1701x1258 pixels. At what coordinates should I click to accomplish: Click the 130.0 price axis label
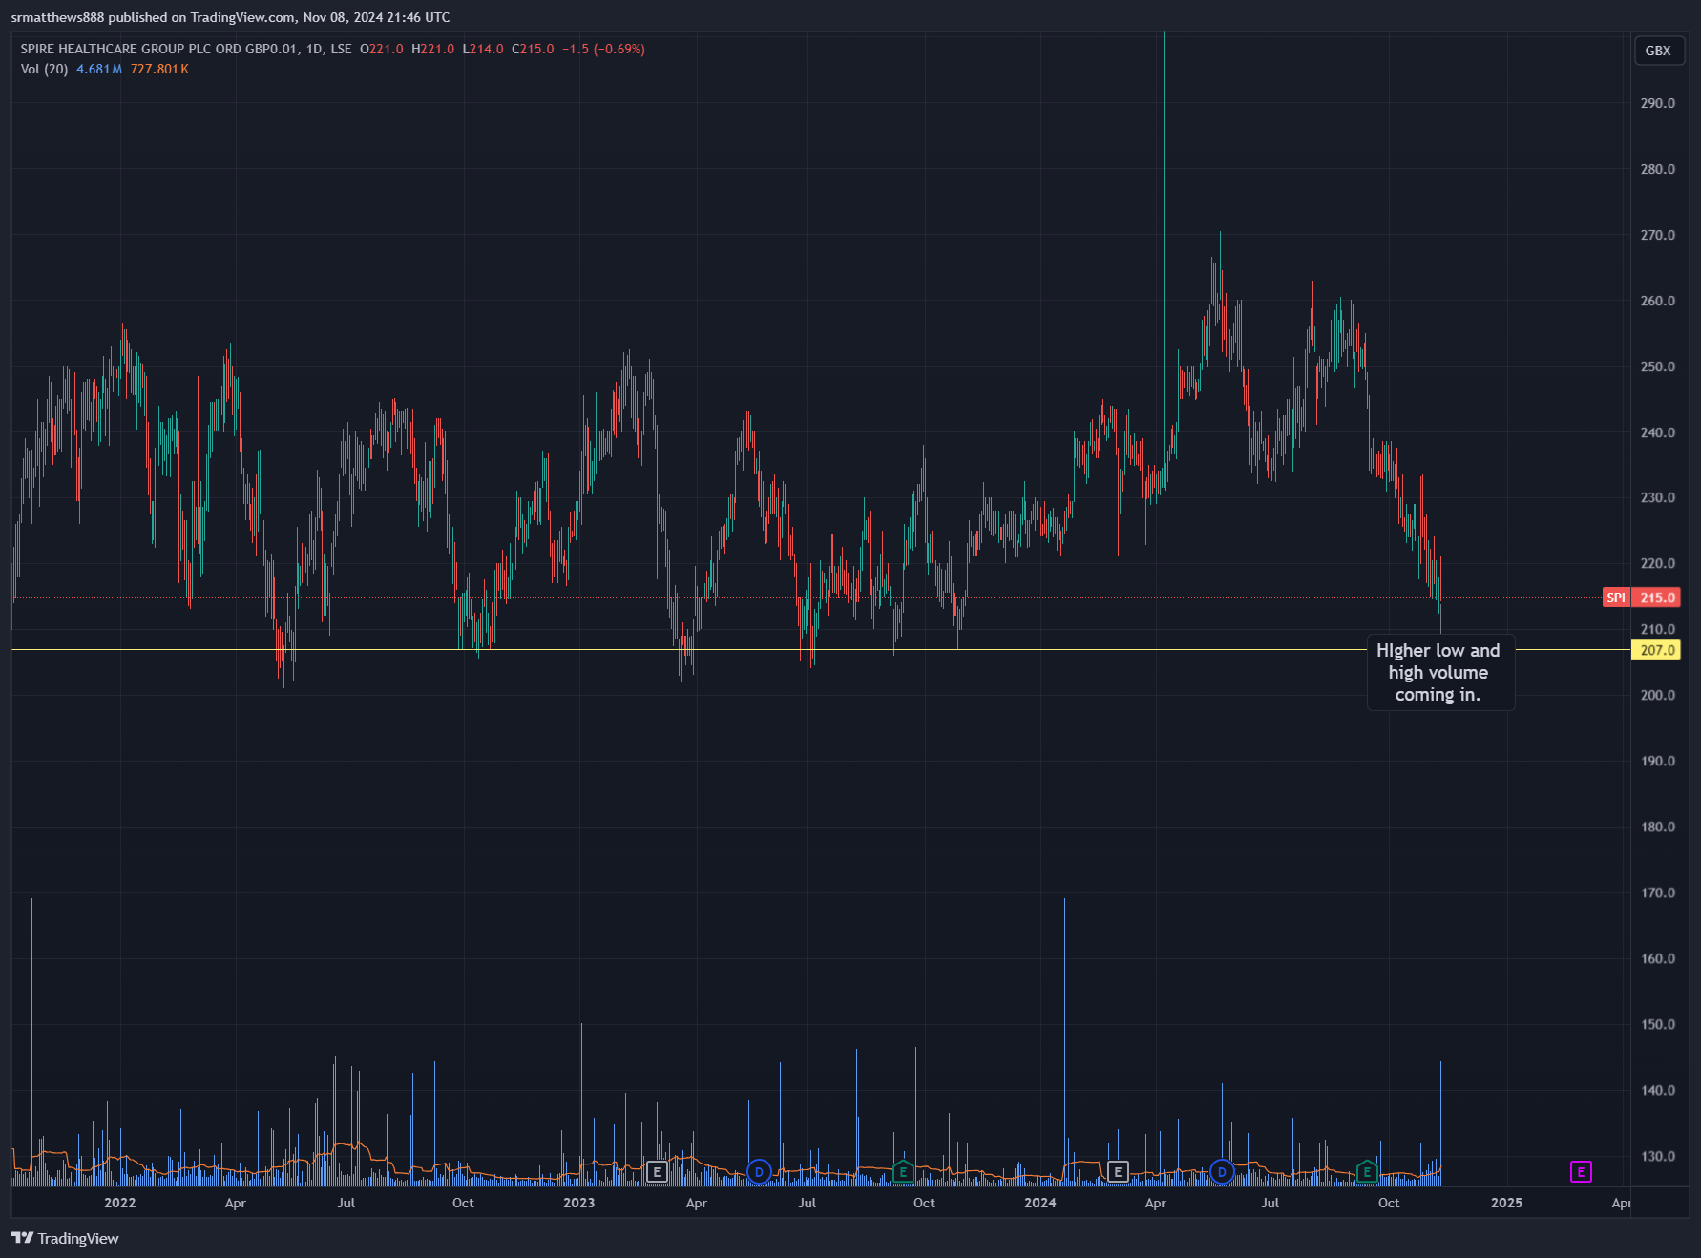(x=1658, y=1156)
